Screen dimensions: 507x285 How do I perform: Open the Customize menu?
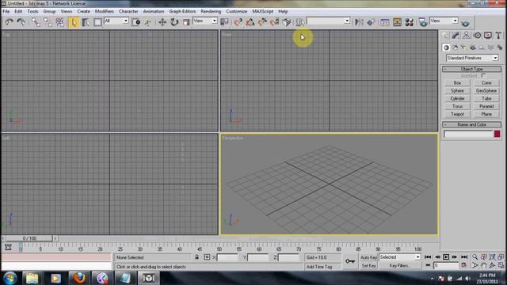(236, 11)
